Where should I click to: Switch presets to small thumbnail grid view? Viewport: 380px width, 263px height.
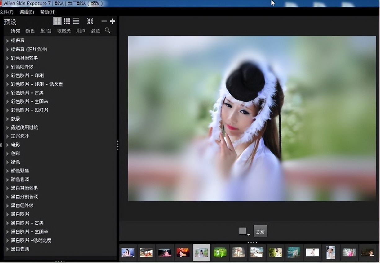[x=67, y=21]
